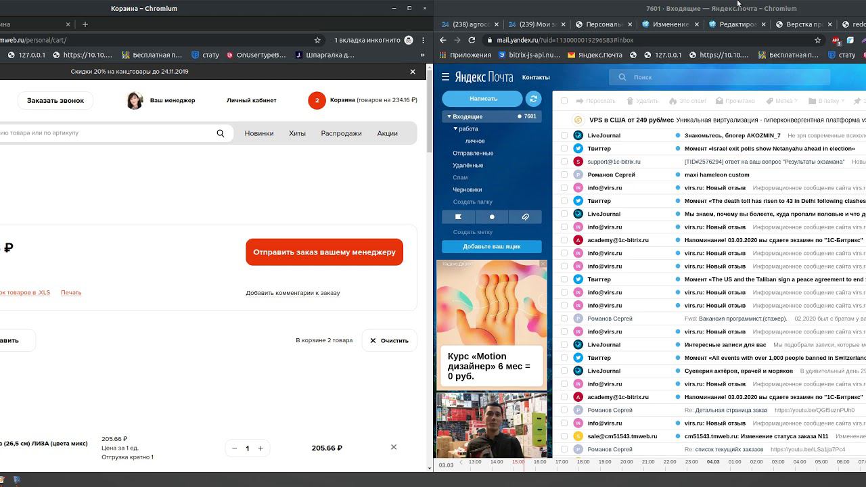
Task: Collapse the работа subfolder arrow
Action: pyautogui.click(x=455, y=129)
